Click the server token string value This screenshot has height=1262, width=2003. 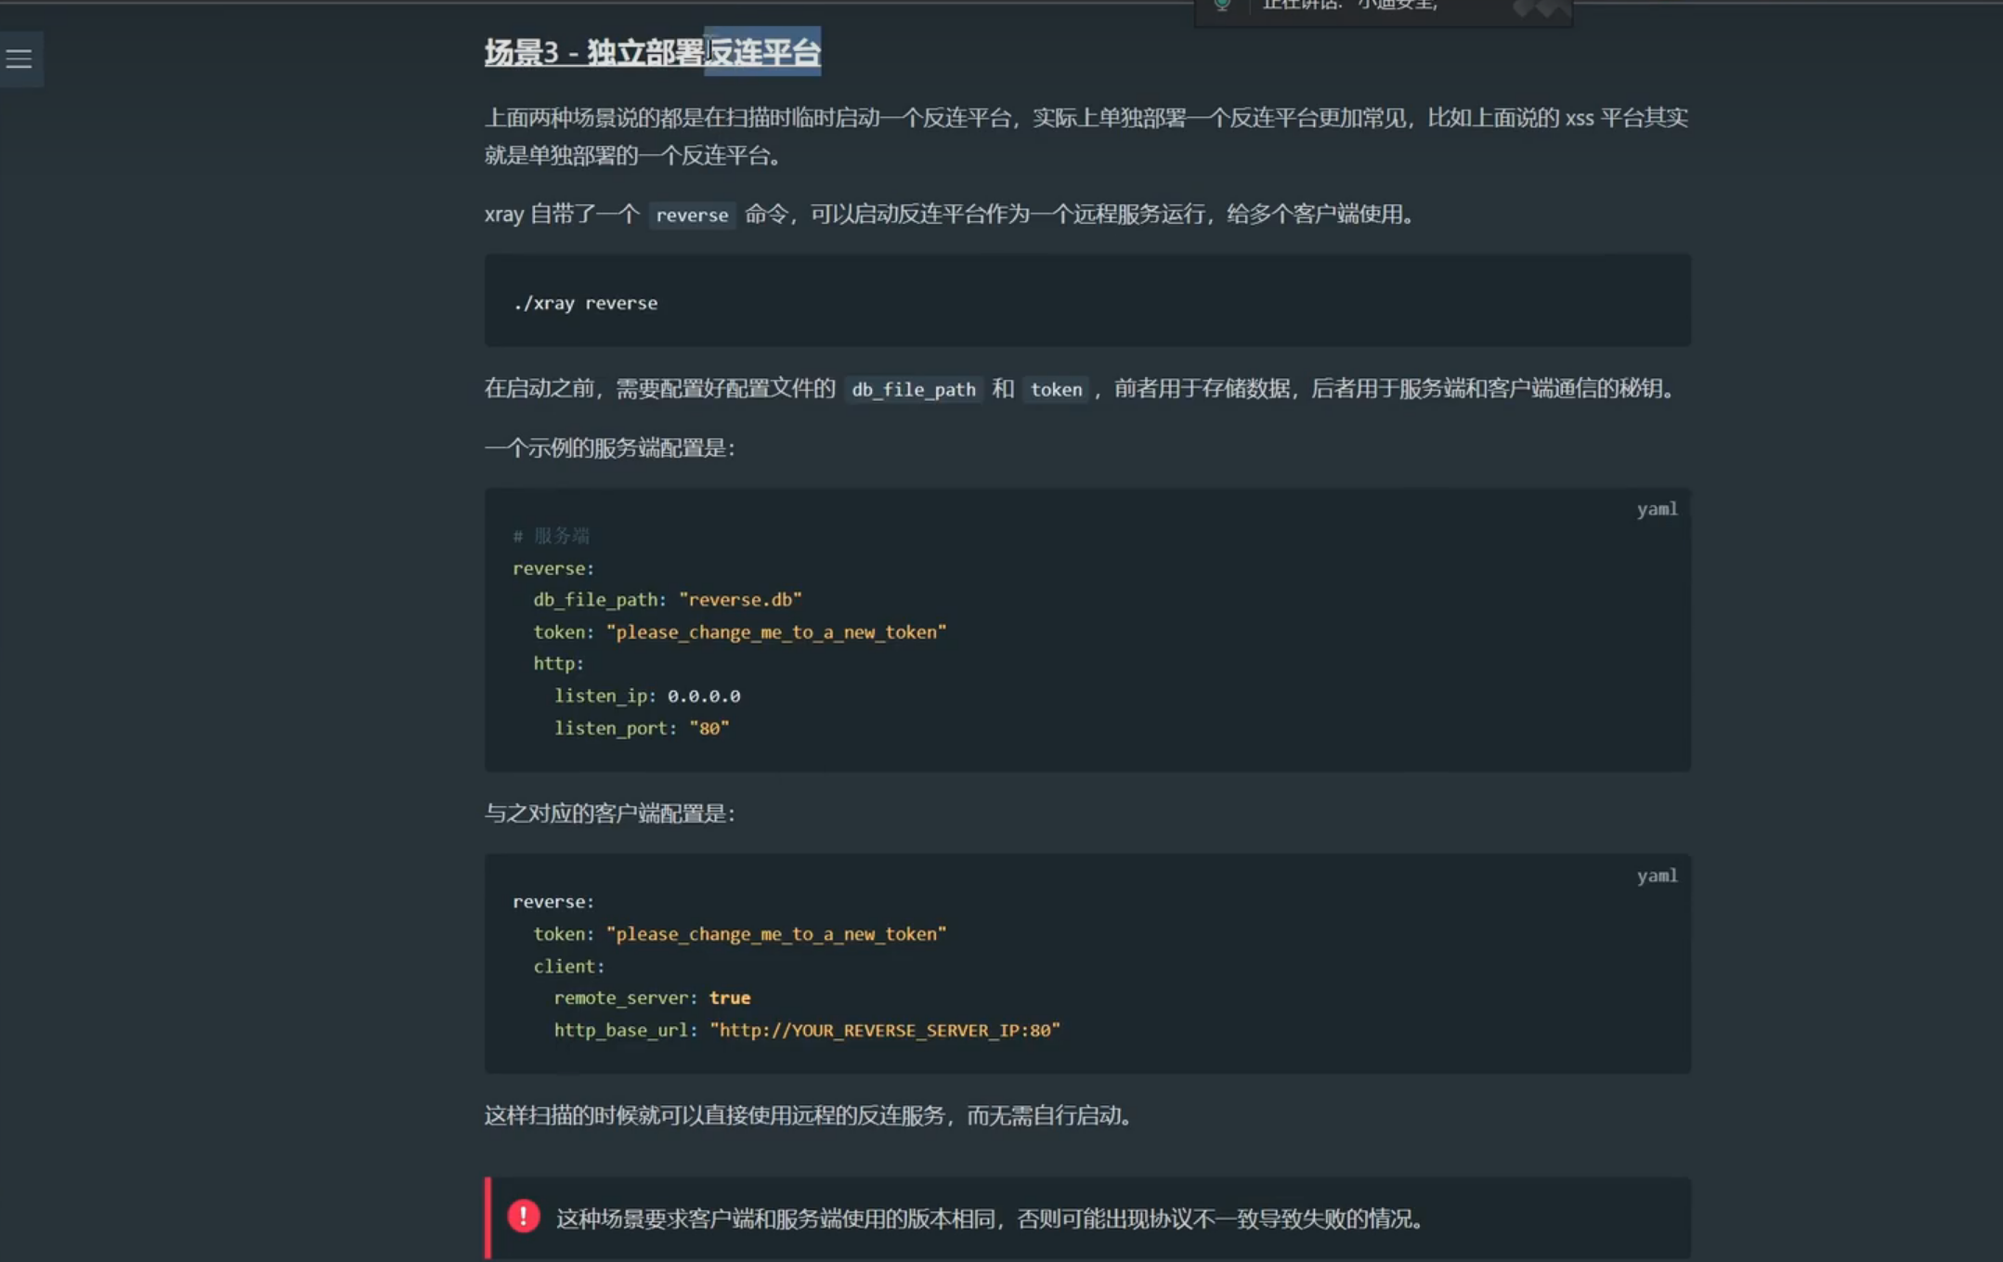[x=776, y=631]
